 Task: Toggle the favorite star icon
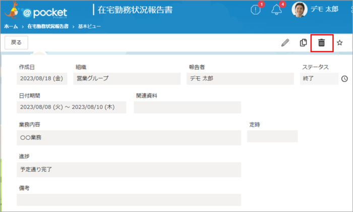340,43
